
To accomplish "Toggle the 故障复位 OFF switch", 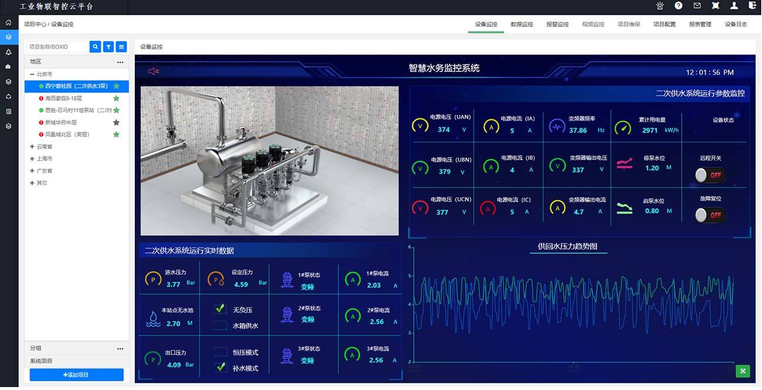I will (x=710, y=215).
